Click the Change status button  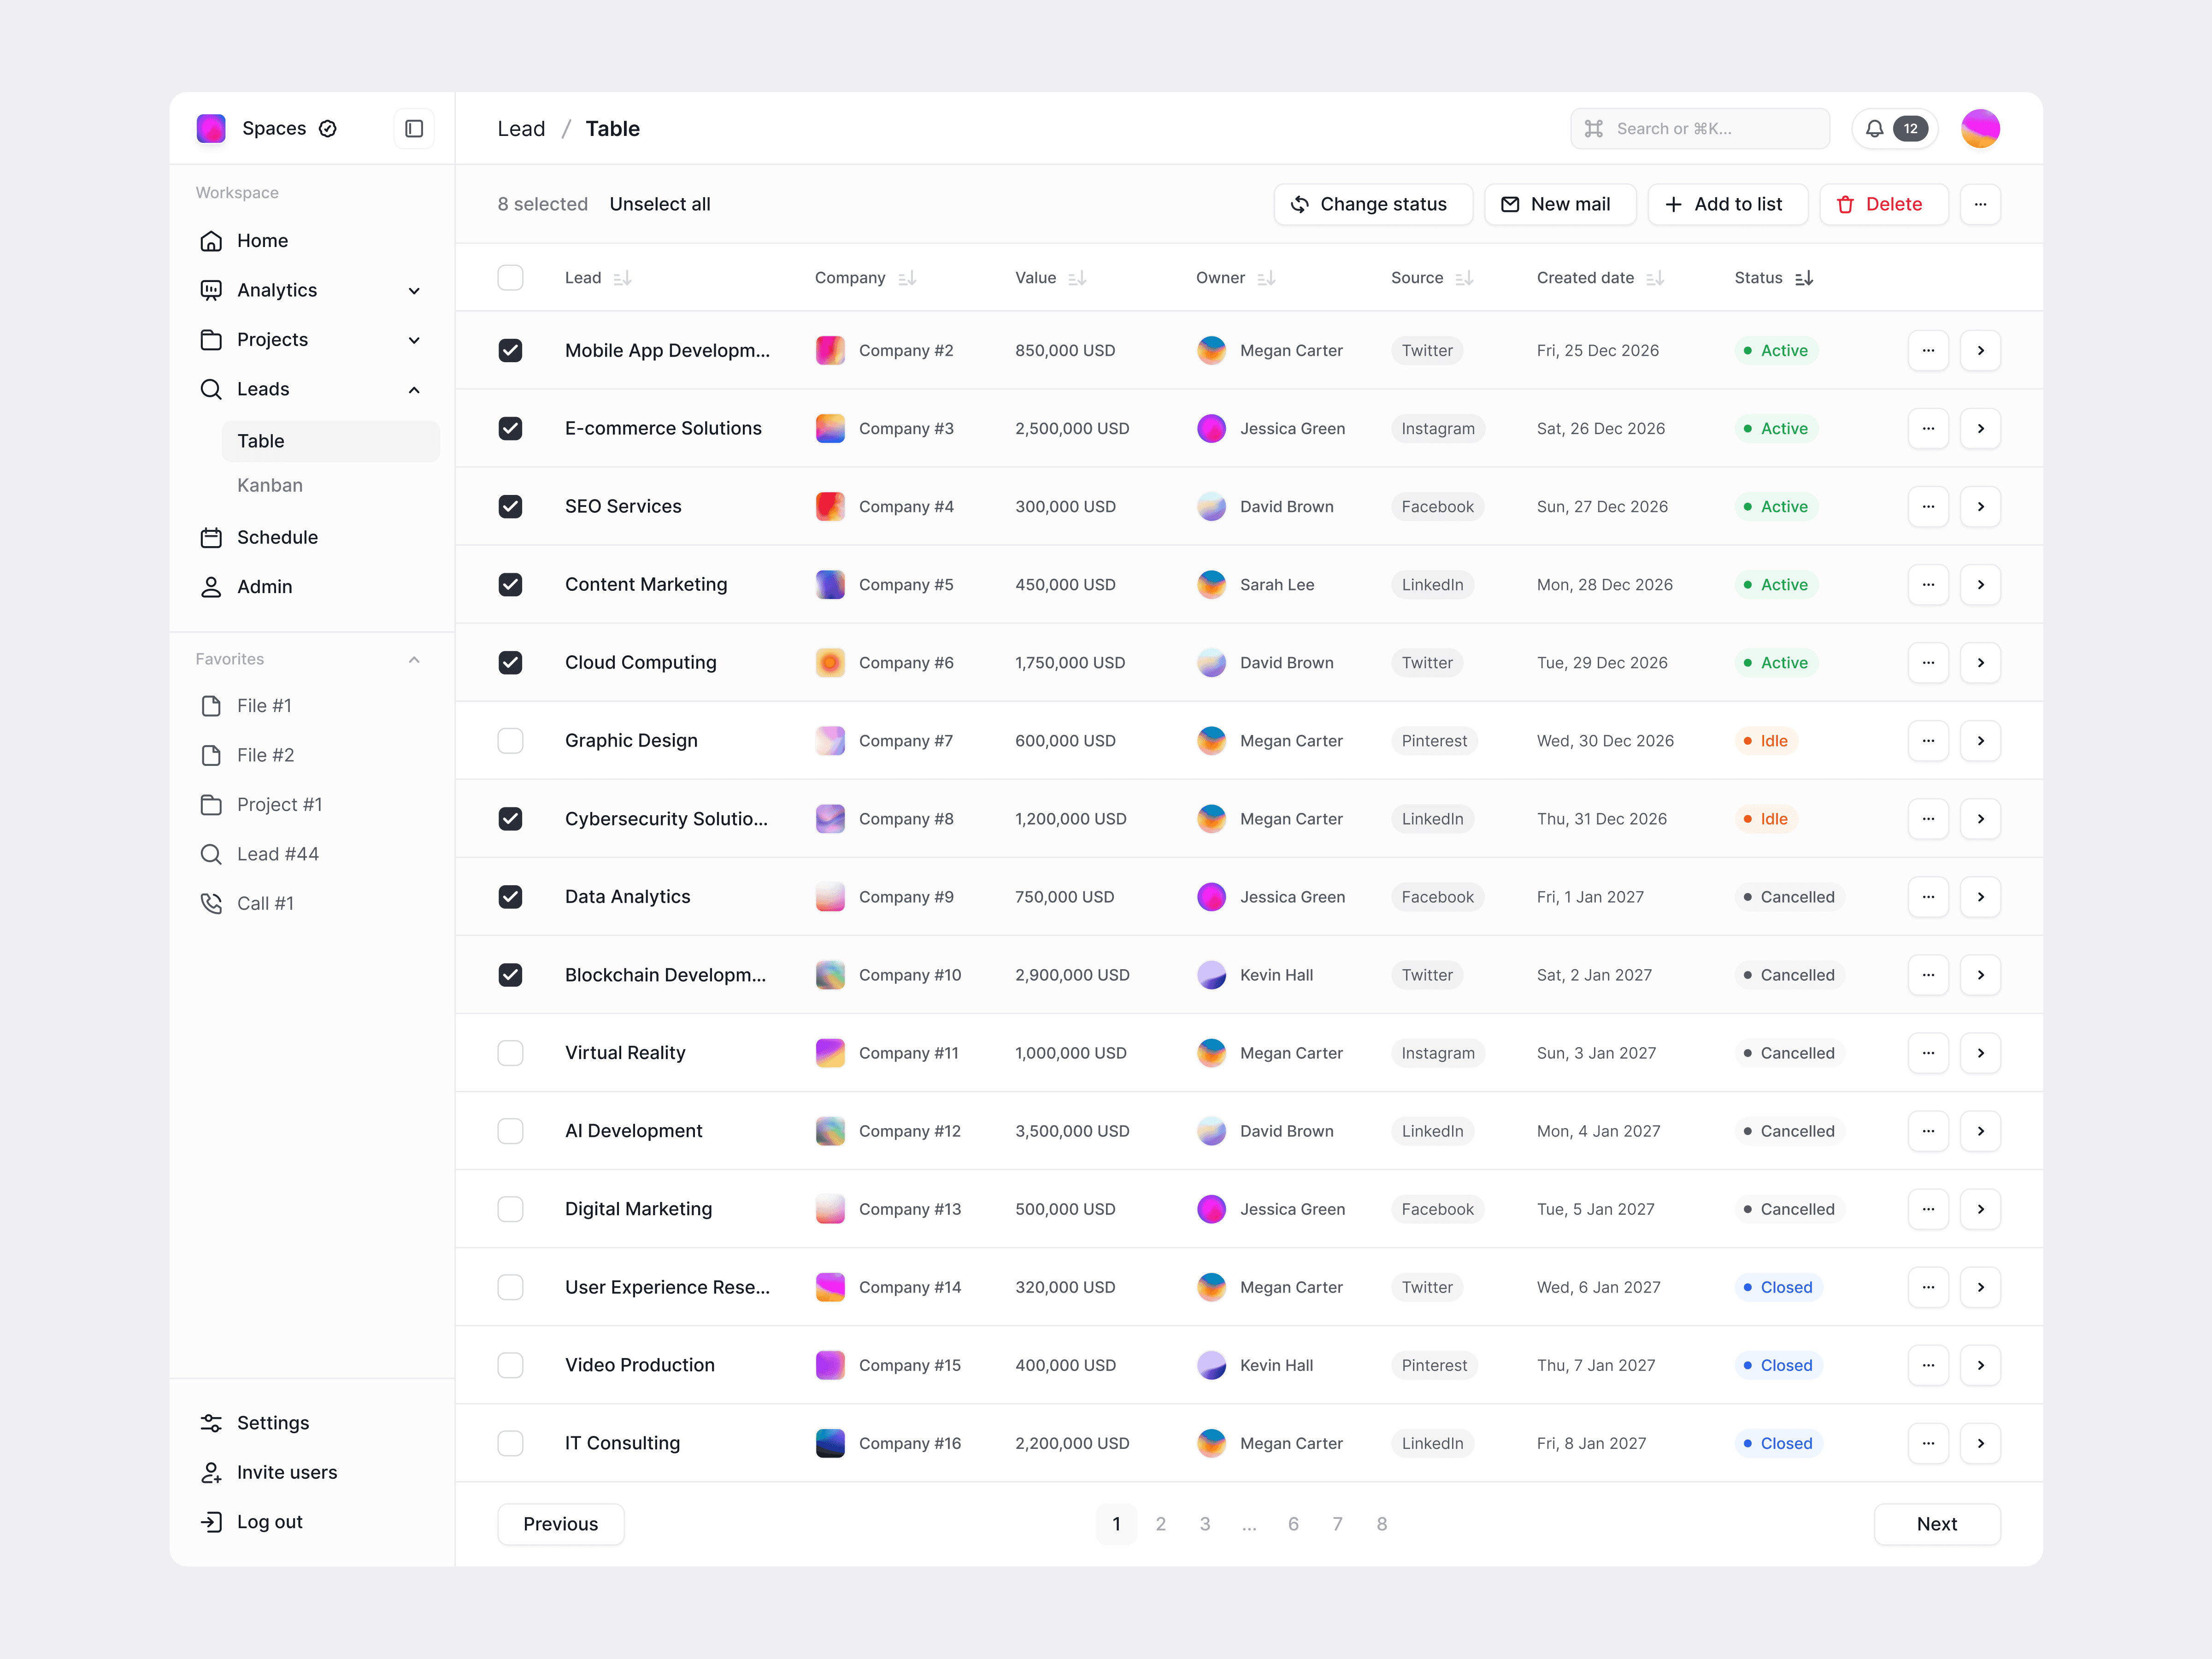(1372, 204)
